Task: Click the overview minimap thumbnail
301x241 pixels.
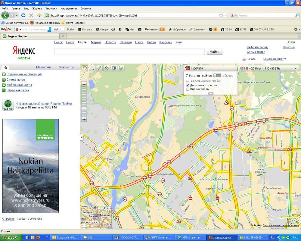Action: click(96, 217)
